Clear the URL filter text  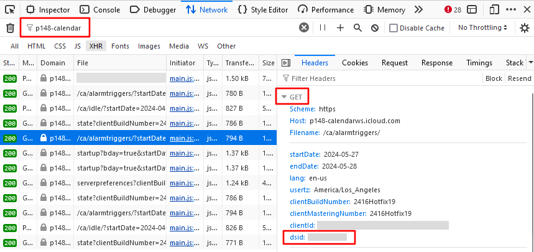304,27
